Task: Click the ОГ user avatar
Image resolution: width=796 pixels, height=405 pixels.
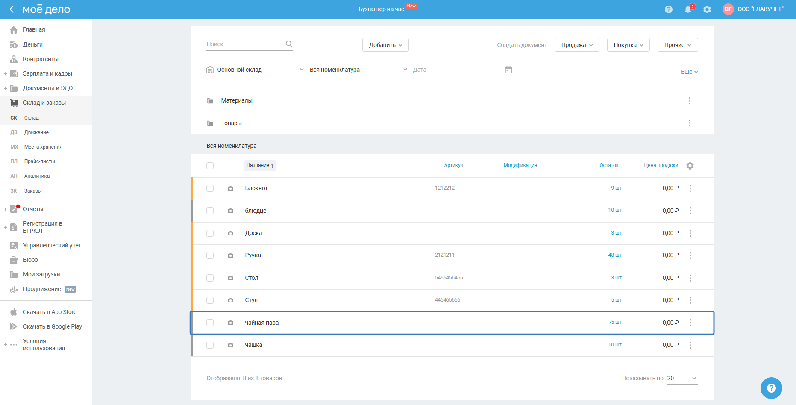Action: point(728,9)
